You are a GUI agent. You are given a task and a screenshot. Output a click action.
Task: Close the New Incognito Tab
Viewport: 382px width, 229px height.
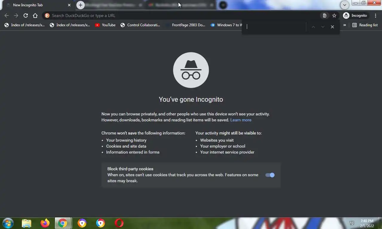tap(69, 5)
